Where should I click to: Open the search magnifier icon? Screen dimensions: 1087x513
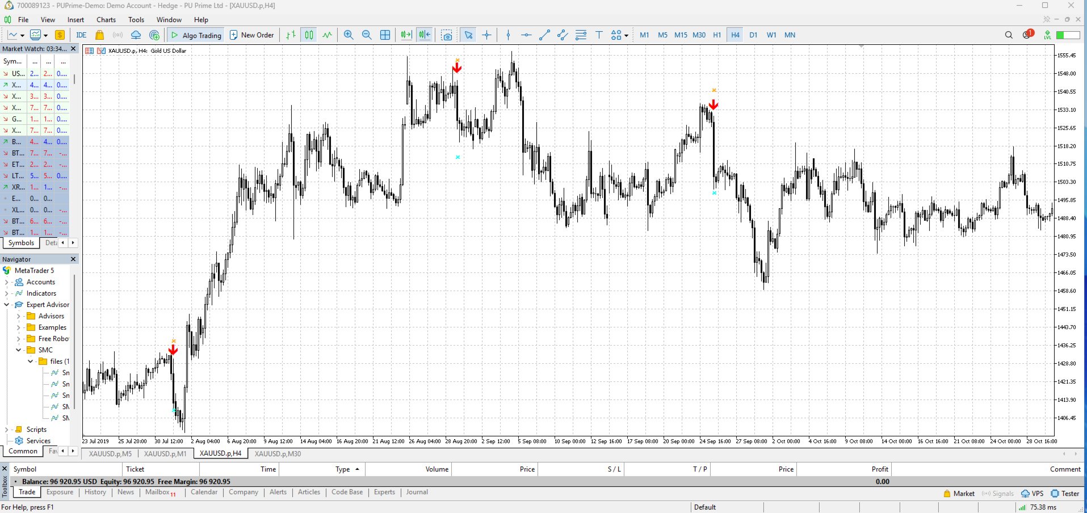point(1009,35)
